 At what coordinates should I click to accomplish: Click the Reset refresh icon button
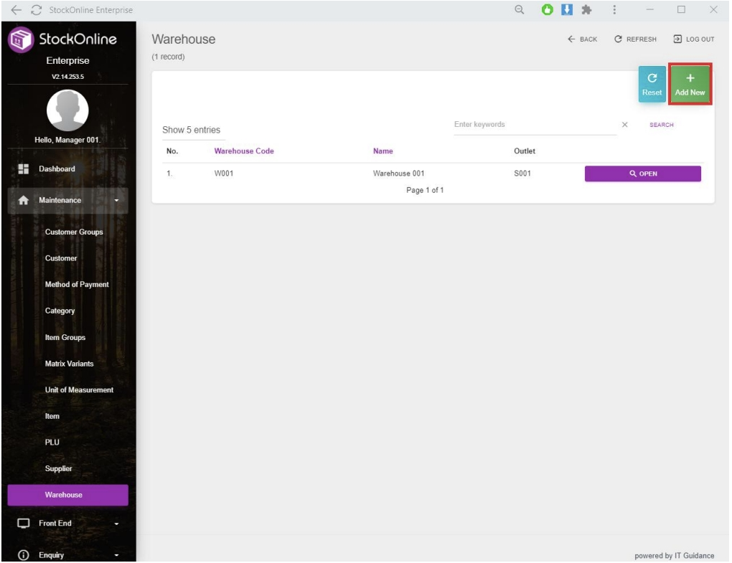click(x=652, y=85)
